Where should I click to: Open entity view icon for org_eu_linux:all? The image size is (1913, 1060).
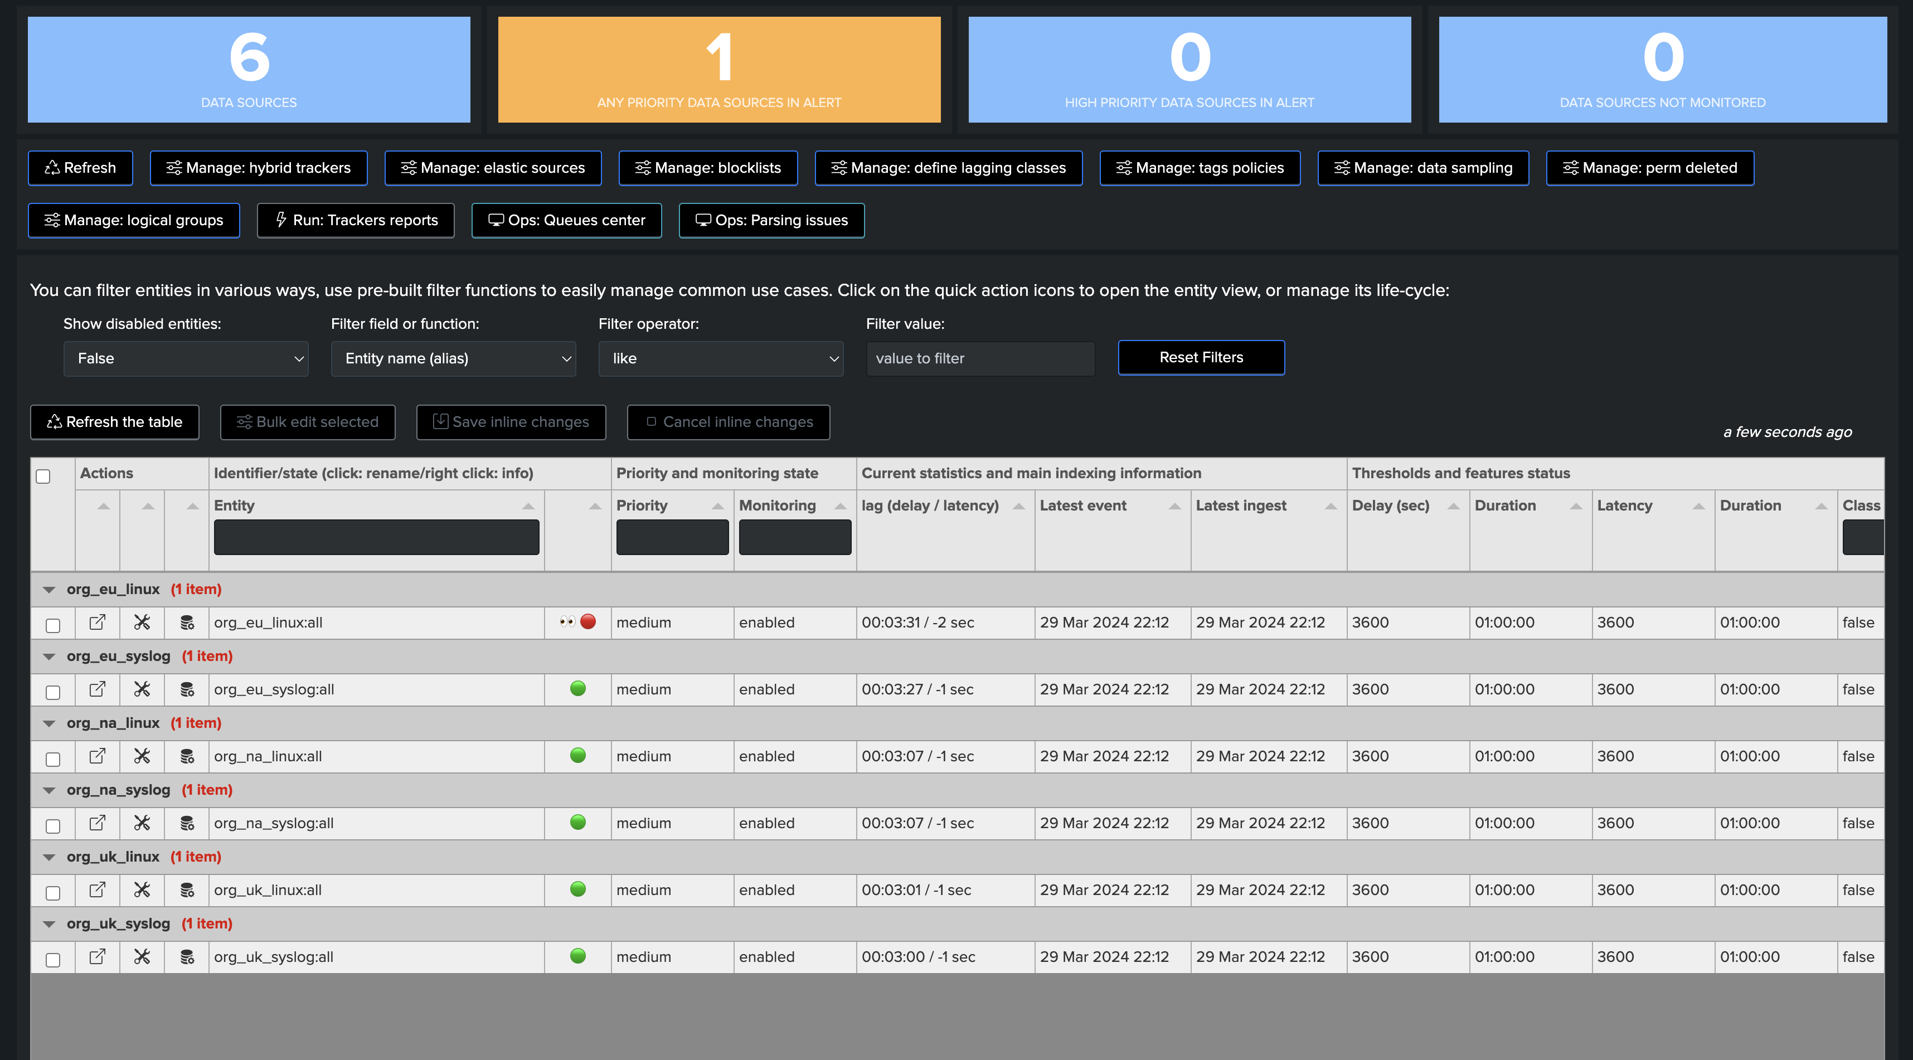point(98,622)
